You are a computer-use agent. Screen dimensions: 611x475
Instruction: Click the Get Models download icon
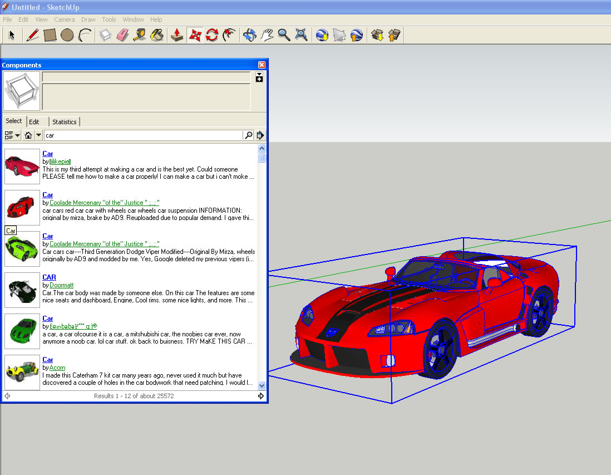(x=377, y=36)
